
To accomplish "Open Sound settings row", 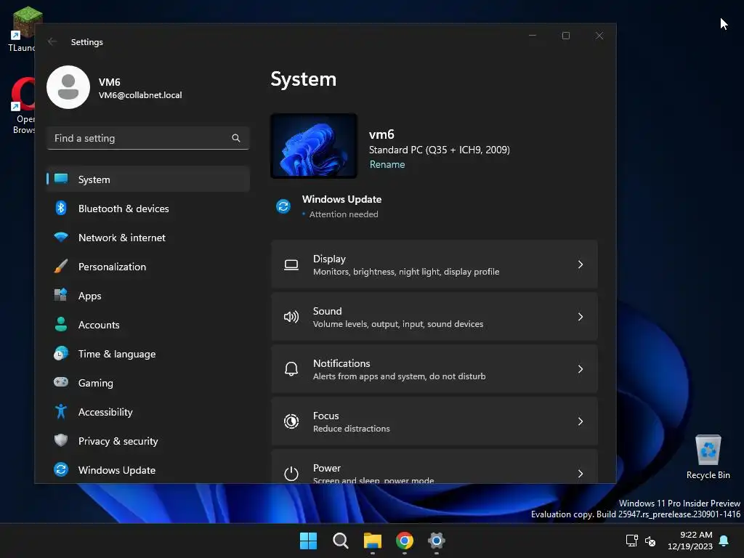I will click(x=434, y=317).
